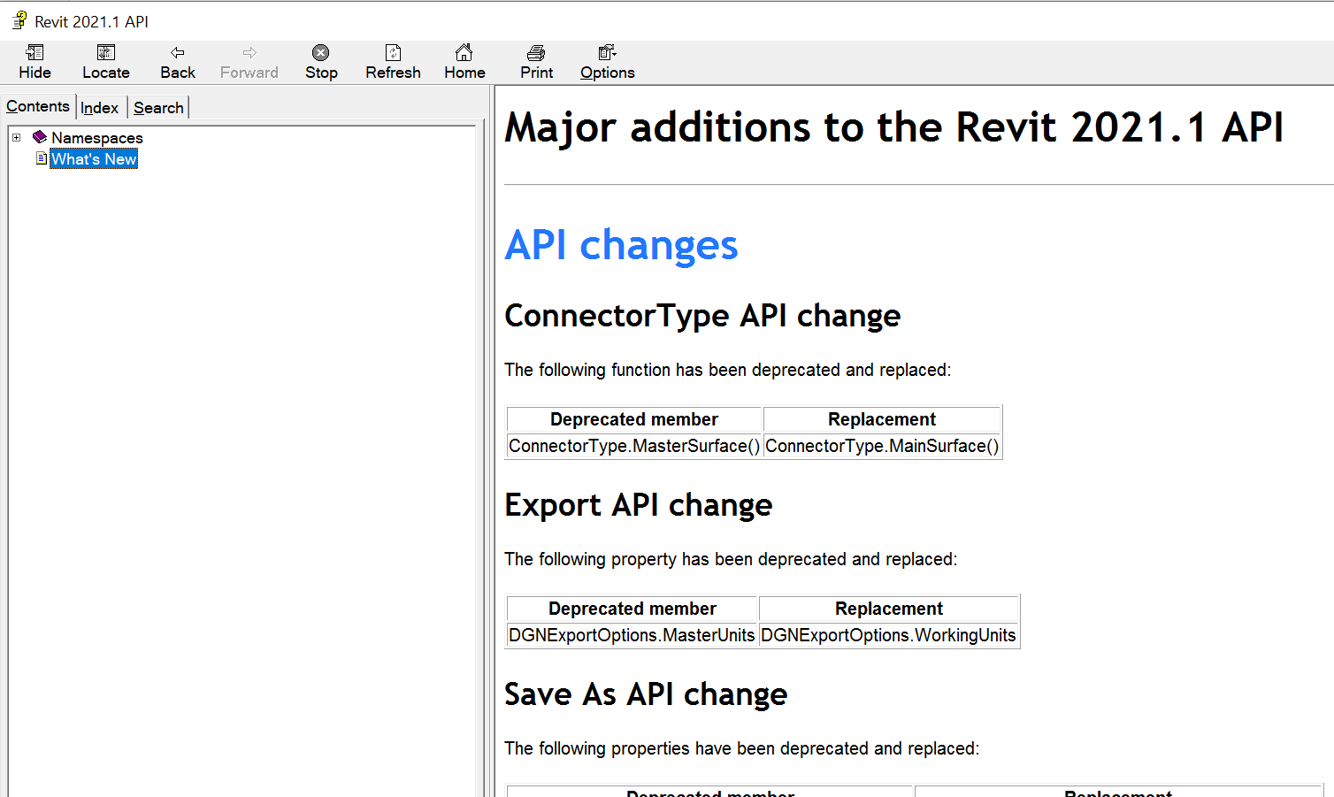
Task: Go to the Home page
Action: pos(464,60)
